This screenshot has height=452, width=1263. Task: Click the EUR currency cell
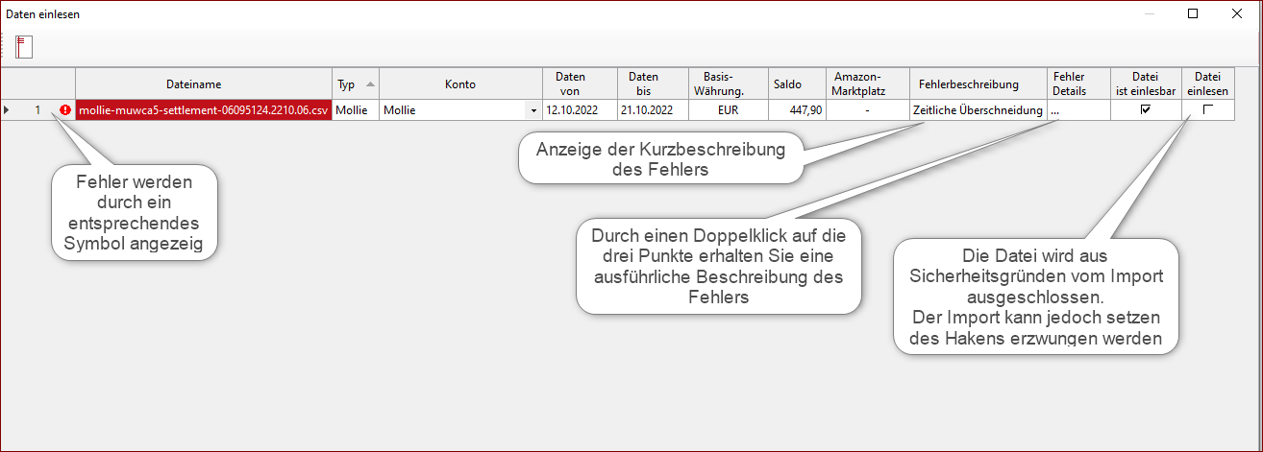729,110
